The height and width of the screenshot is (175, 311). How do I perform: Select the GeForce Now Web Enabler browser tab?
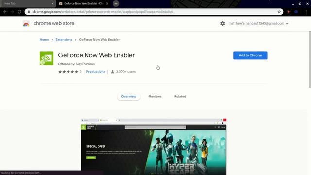[x=84, y=3]
